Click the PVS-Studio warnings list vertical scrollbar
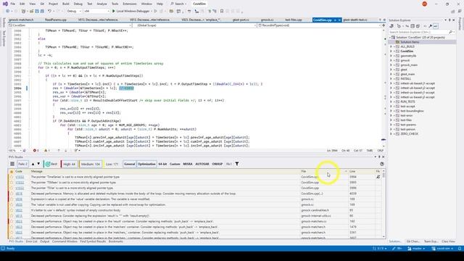The height and width of the screenshot is (261, 464). (384, 204)
